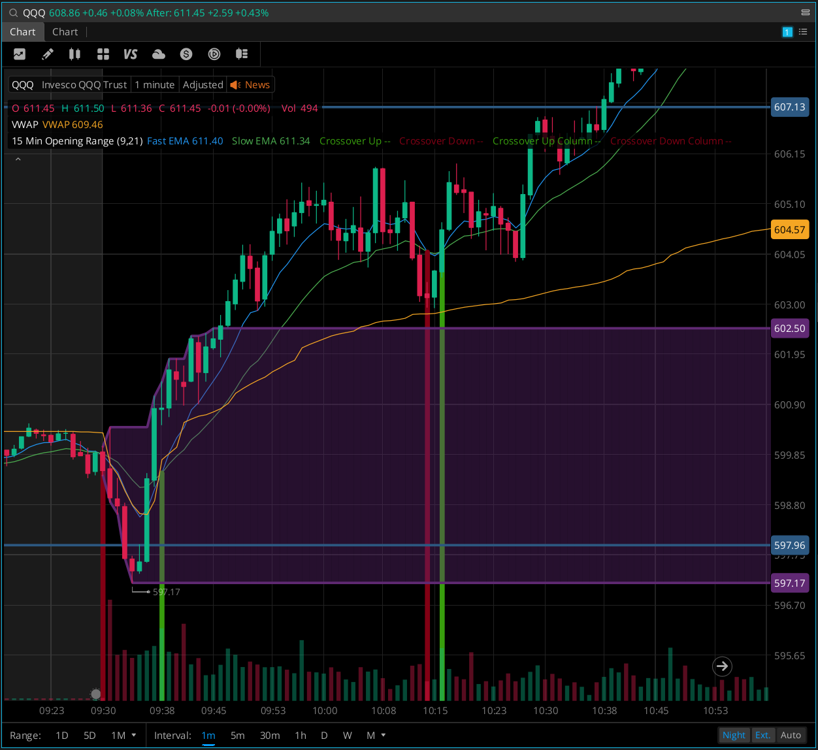Click the VS compare symbols icon
This screenshot has width=818, height=750.
[x=130, y=54]
